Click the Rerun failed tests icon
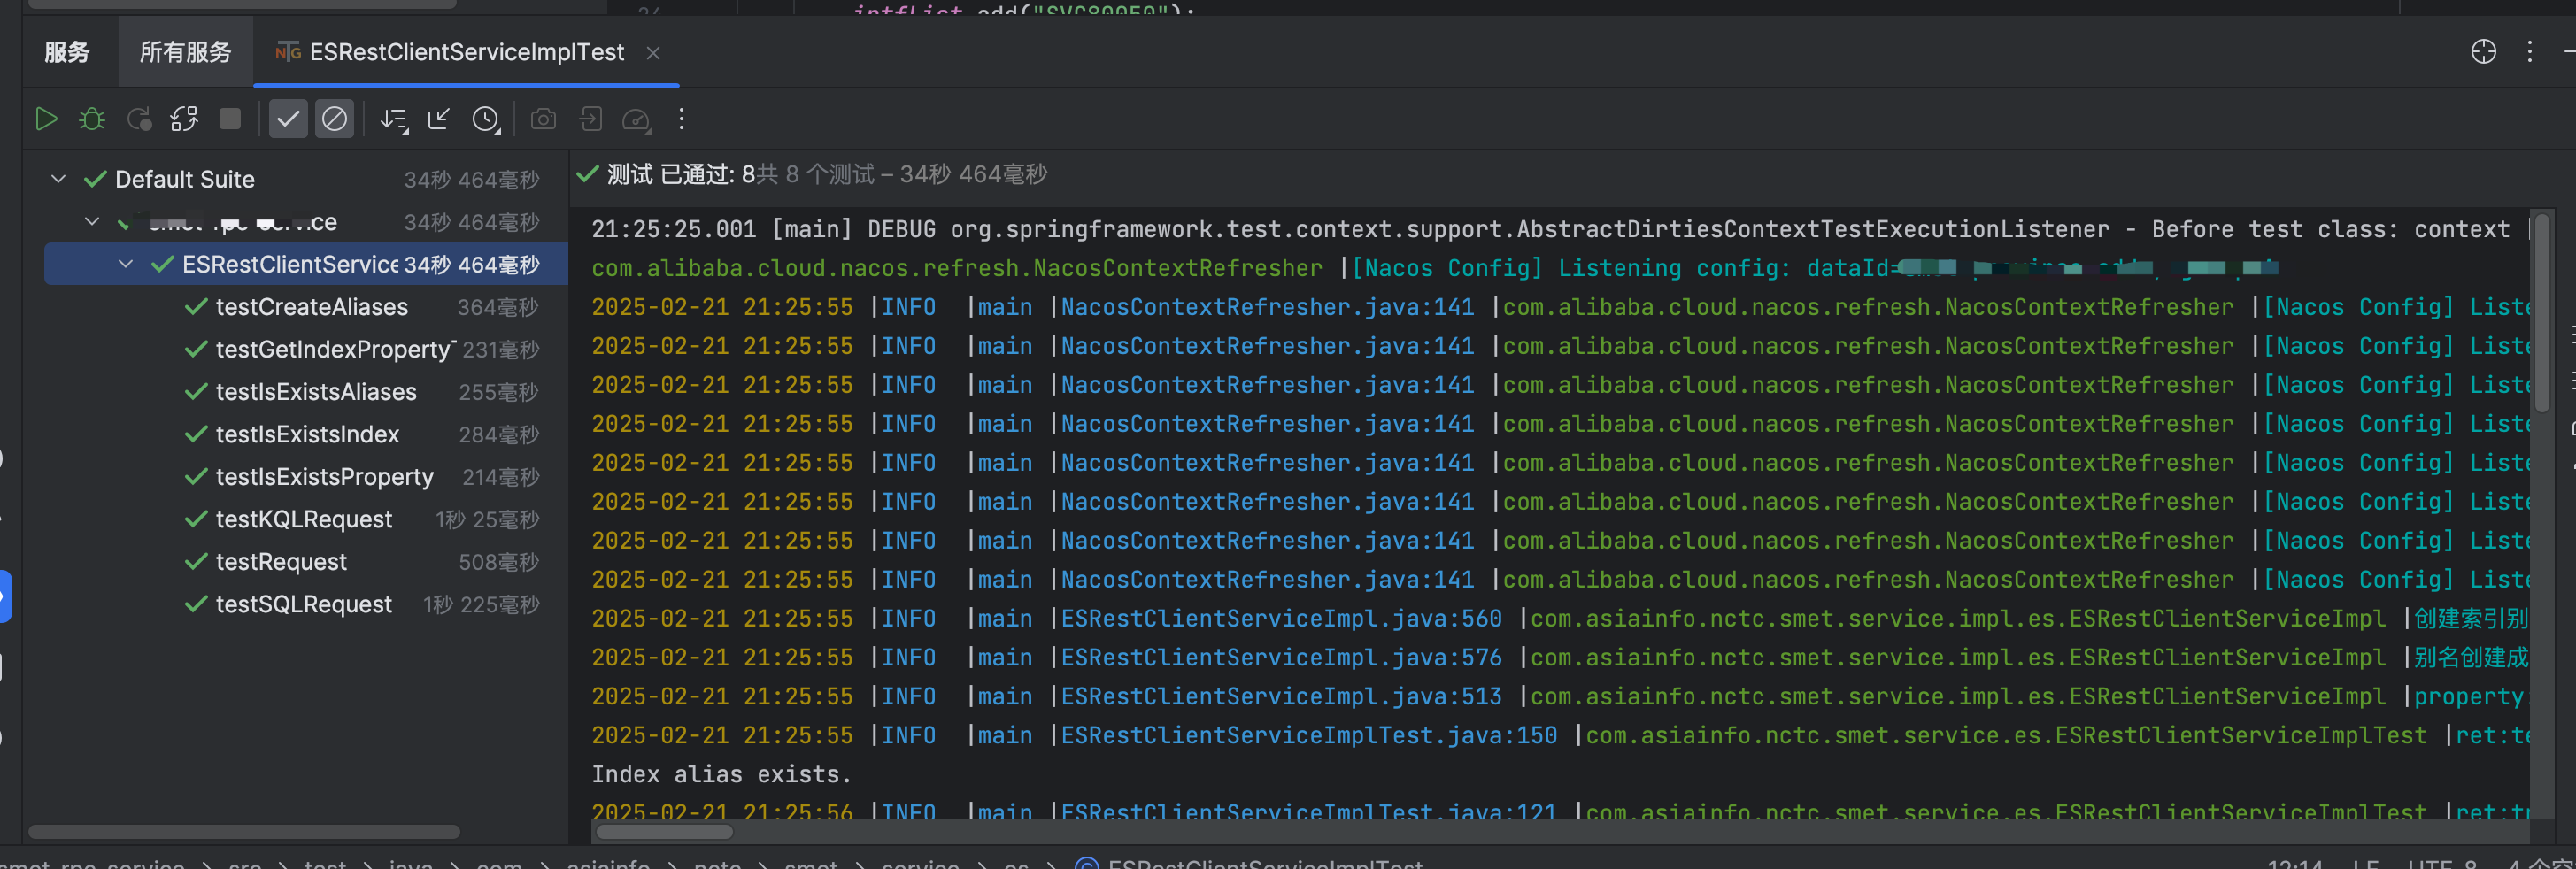The width and height of the screenshot is (2576, 869). [139, 119]
